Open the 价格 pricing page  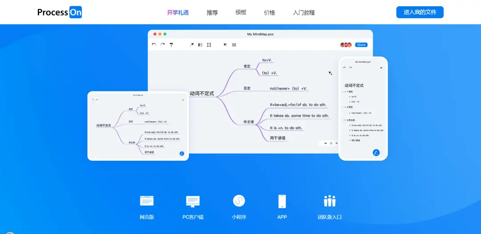[269, 12]
